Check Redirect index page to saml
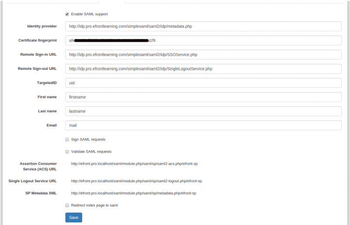This screenshot has width=350, height=225. pyautogui.click(x=67, y=205)
